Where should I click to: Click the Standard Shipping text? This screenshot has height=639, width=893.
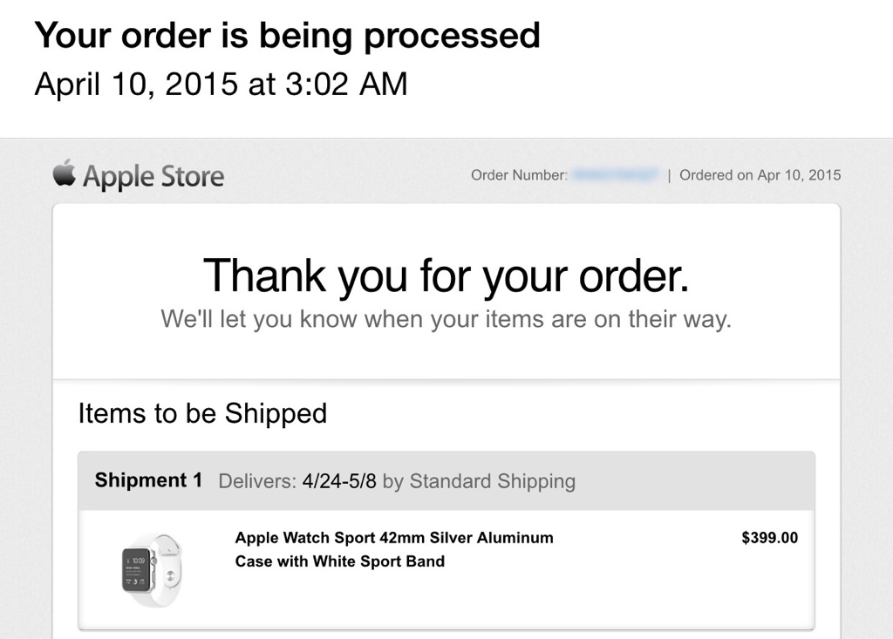(493, 481)
